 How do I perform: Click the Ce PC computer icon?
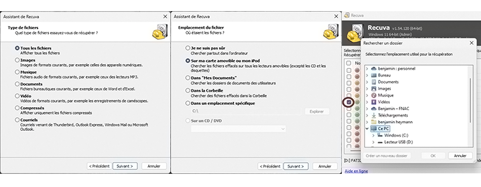click(x=374, y=128)
